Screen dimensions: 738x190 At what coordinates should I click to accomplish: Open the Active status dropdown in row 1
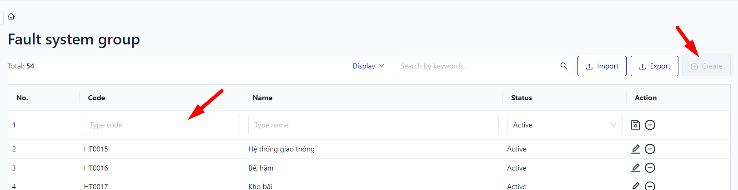[x=564, y=125]
